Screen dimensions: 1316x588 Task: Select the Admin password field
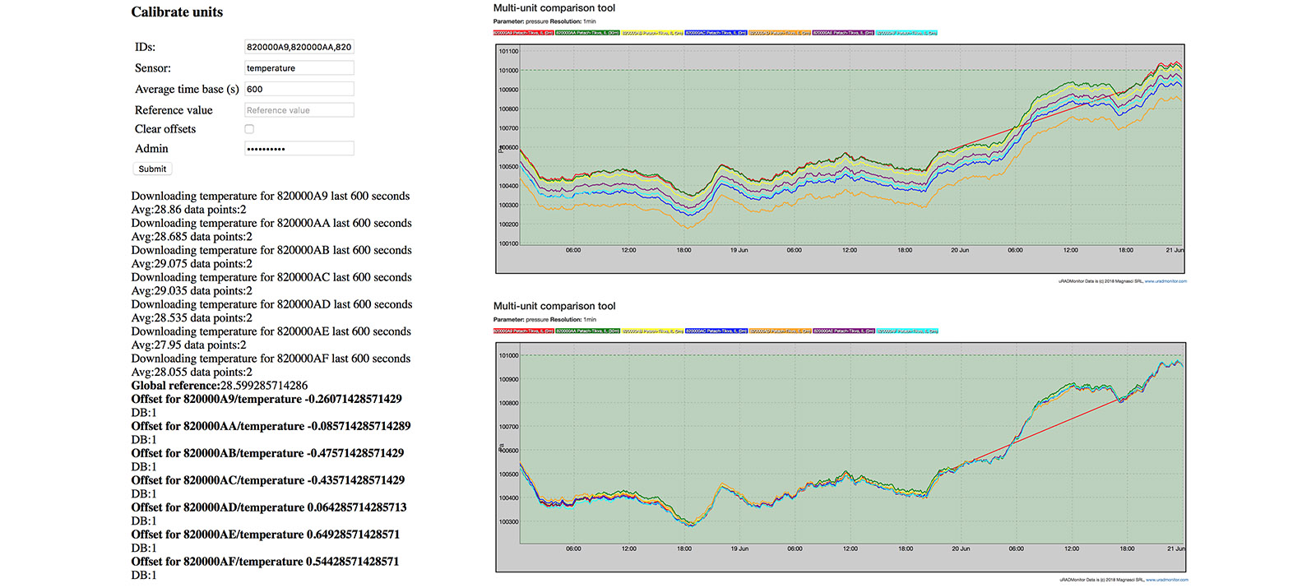[x=299, y=149]
